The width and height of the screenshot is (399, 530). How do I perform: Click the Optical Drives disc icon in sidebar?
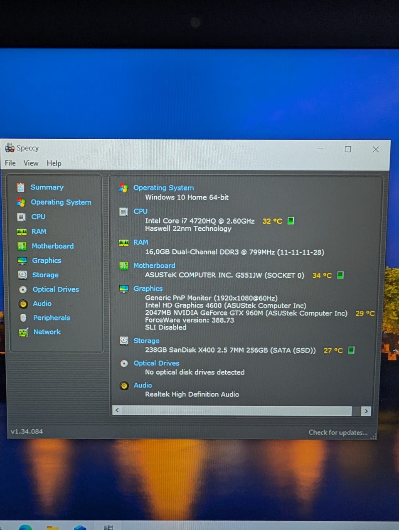click(23, 289)
